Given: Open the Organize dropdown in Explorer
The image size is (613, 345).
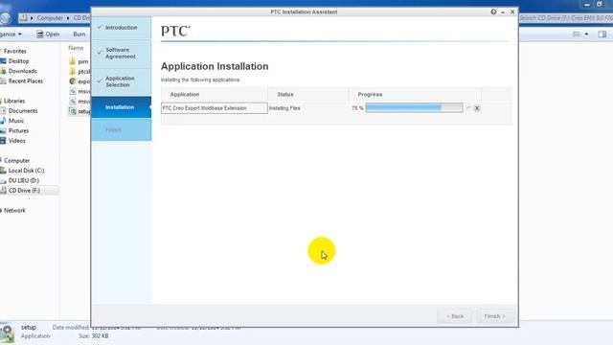Looking at the screenshot, I should pos(11,34).
